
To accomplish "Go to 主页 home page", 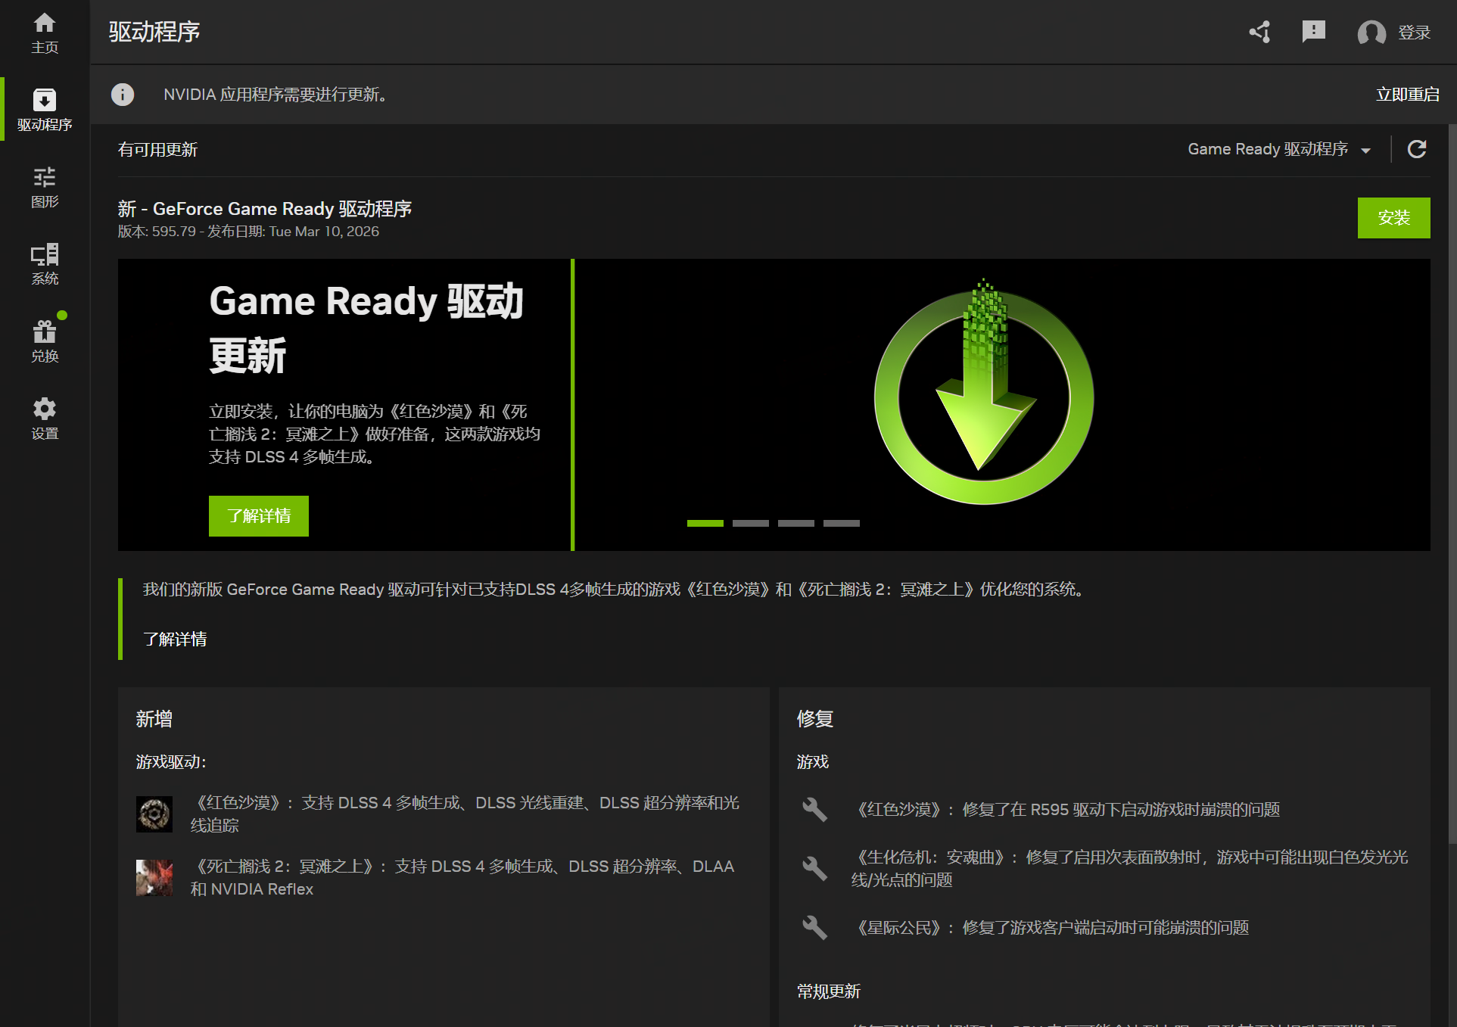I will (x=45, y=33).
